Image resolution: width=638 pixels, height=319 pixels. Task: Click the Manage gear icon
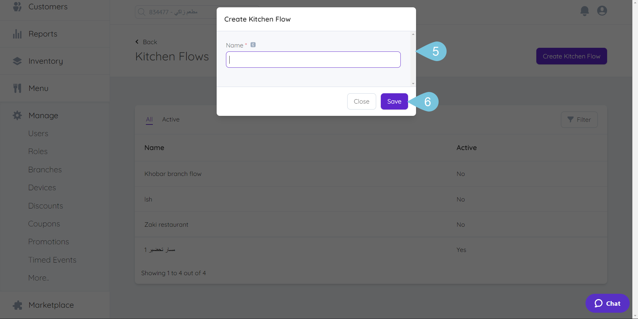[17, 115]
